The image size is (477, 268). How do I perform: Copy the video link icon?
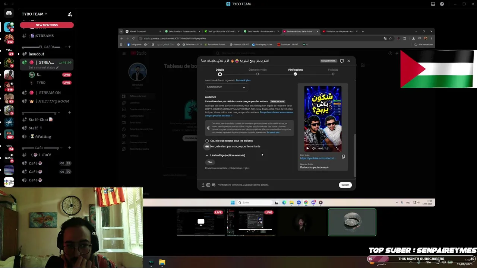pos(343,157)
